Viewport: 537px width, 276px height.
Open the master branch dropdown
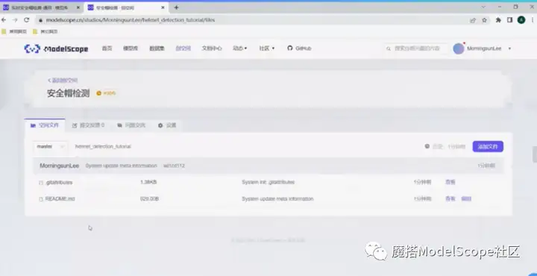[51, 146]
